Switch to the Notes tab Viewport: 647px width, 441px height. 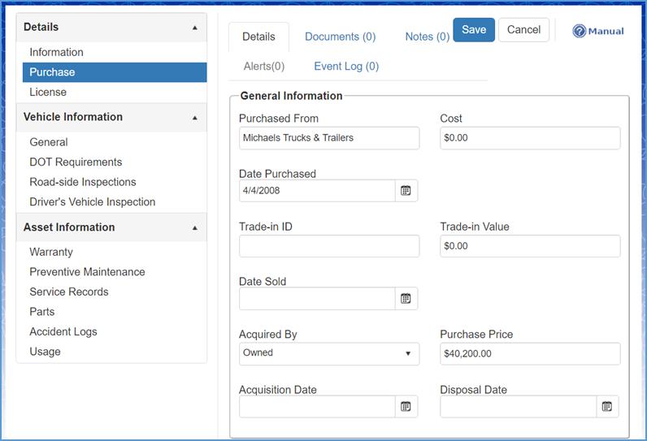427,37
